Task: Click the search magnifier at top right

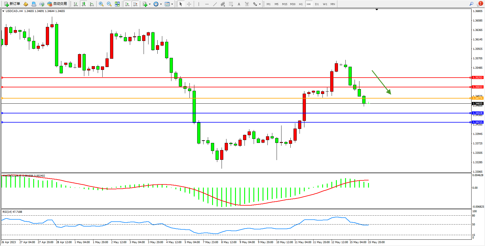Action: (x=471, y=4)
